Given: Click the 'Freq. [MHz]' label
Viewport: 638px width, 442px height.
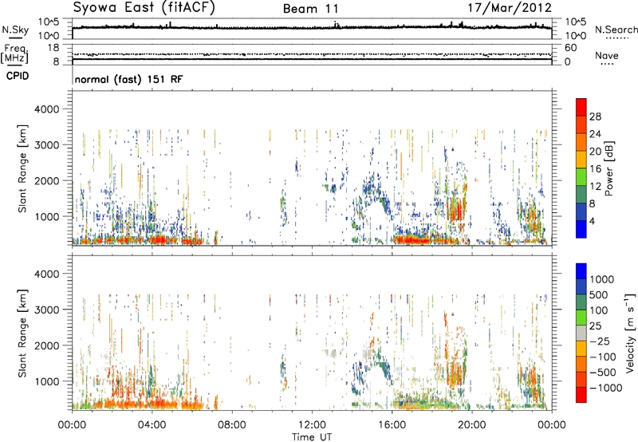Looking at the screenshot, I should 15,54.
